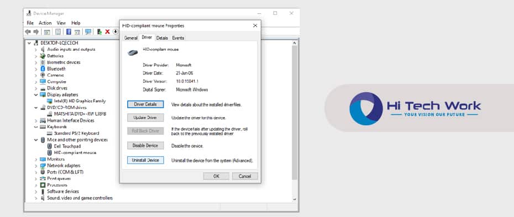
Task: Click the Disk drives icon
Action: pyautogui.click(x=43, y=88)
